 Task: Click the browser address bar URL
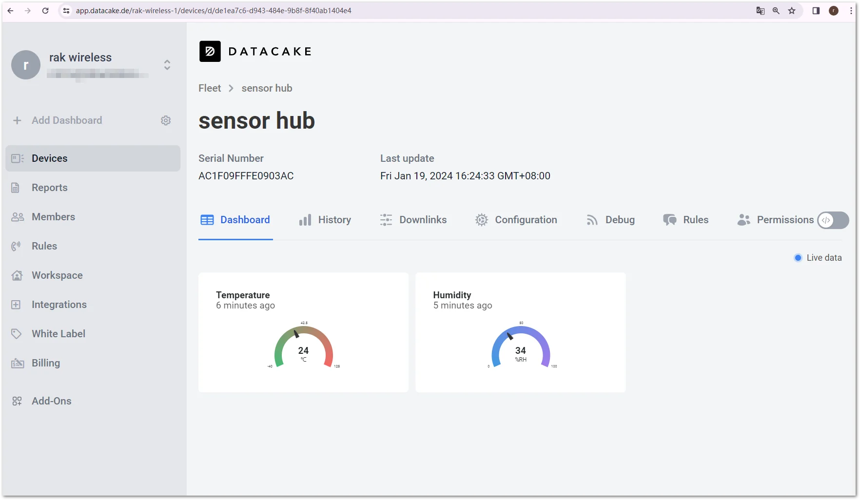(x=214, y=11)
